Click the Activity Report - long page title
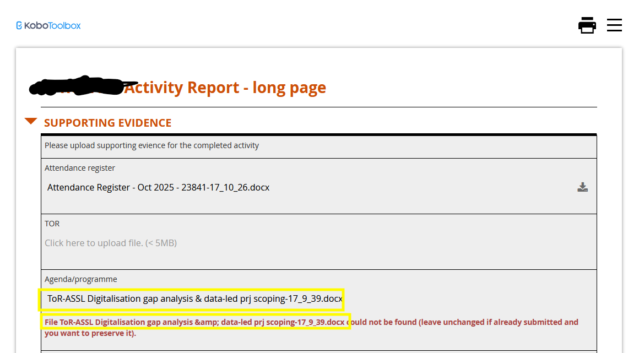 (x=225, y=88)
